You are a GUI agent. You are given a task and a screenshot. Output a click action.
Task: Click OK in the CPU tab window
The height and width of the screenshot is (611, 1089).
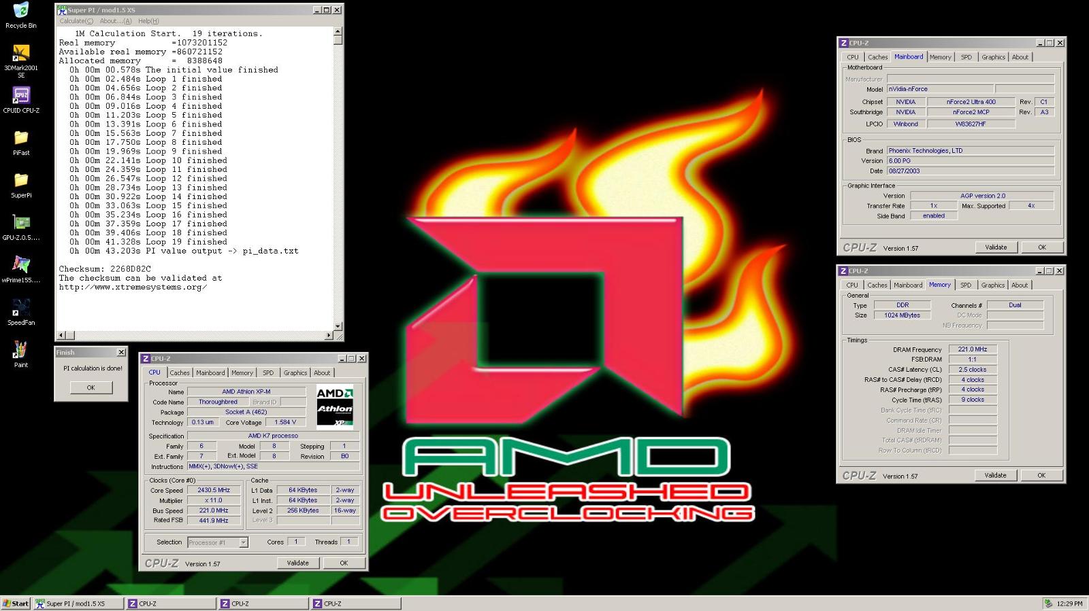344,563
